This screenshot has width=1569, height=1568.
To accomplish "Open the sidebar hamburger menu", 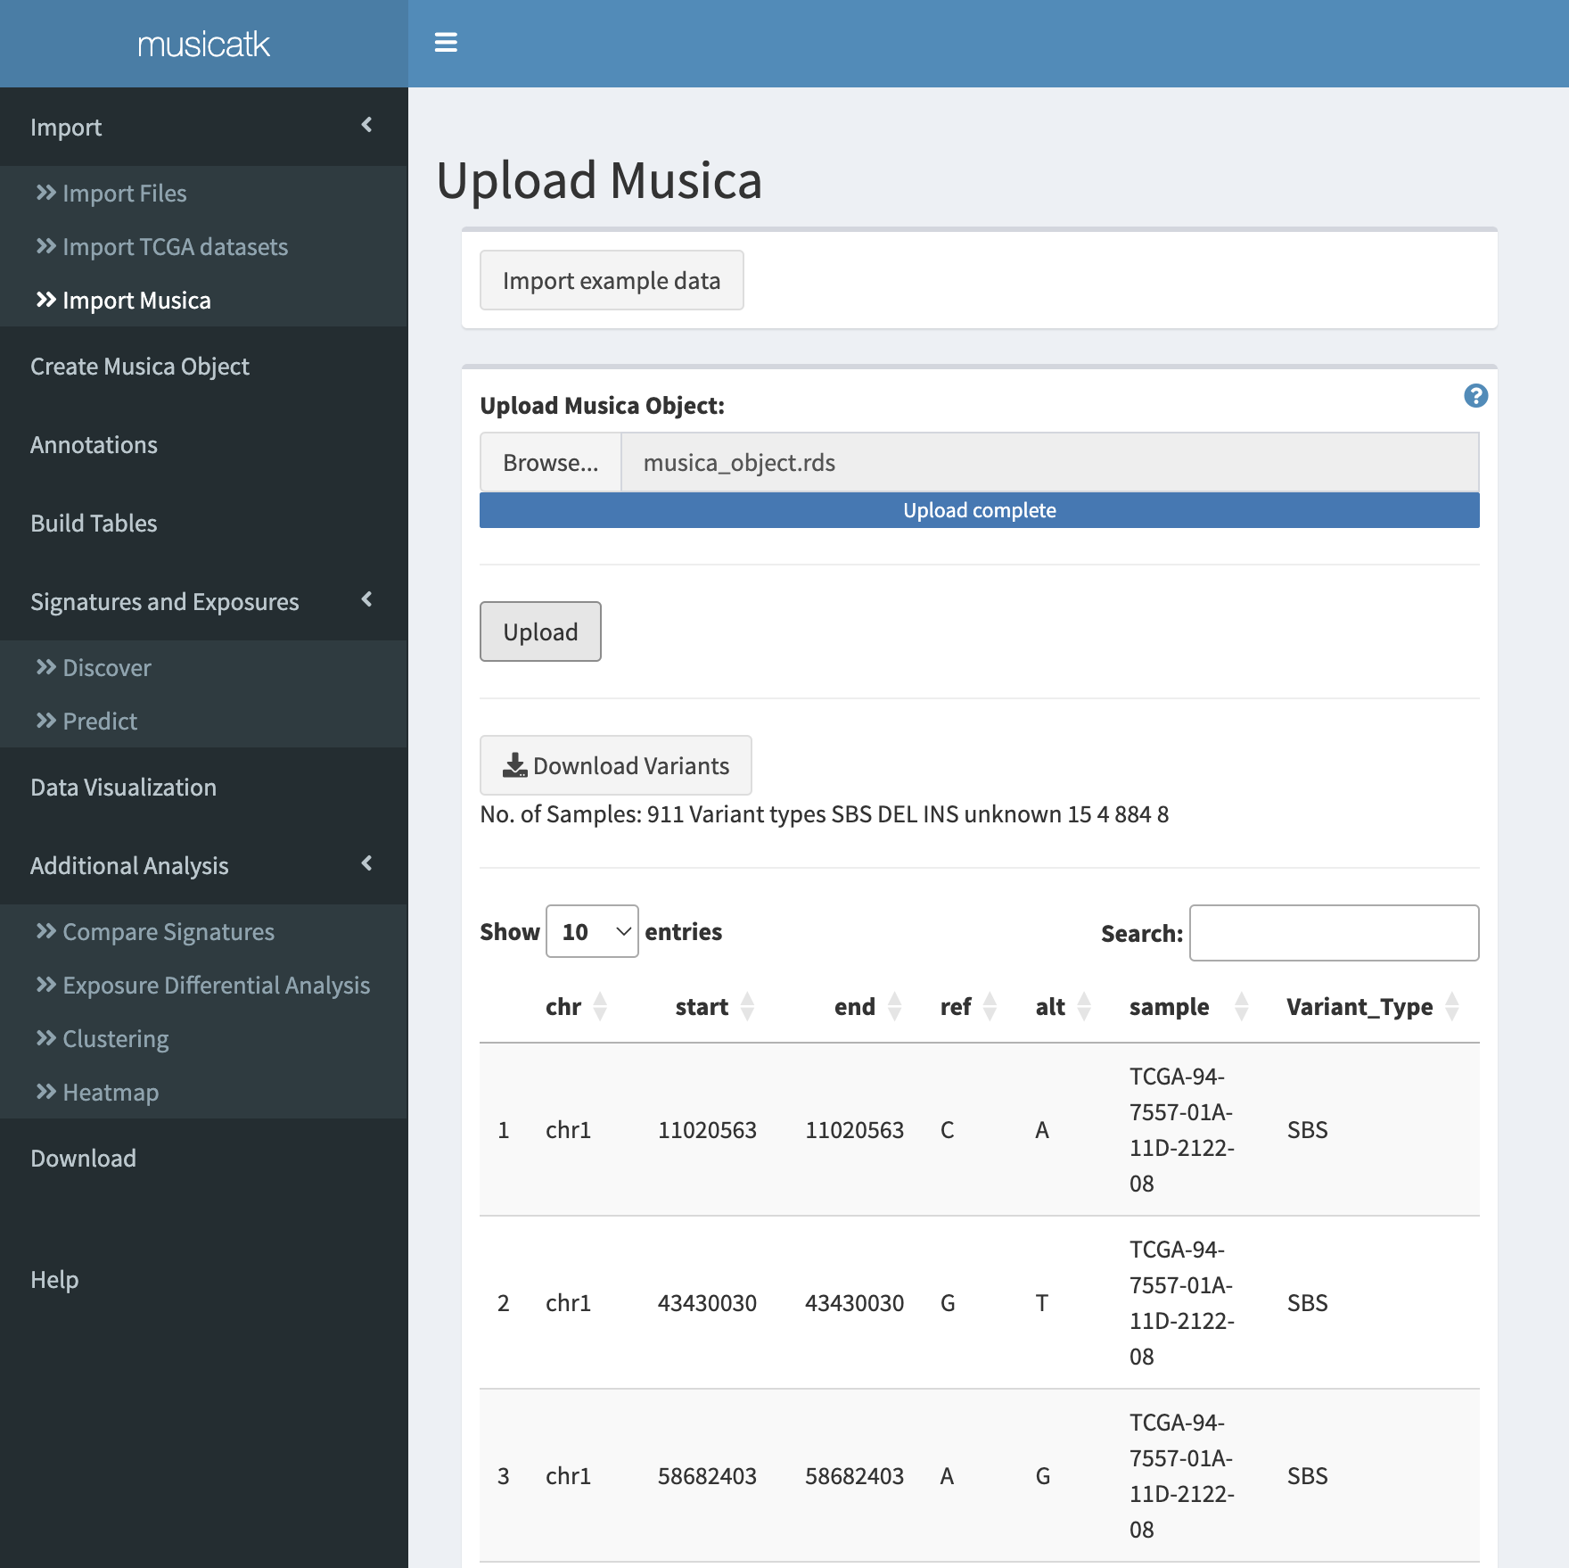I will click(x=446, y=42).
